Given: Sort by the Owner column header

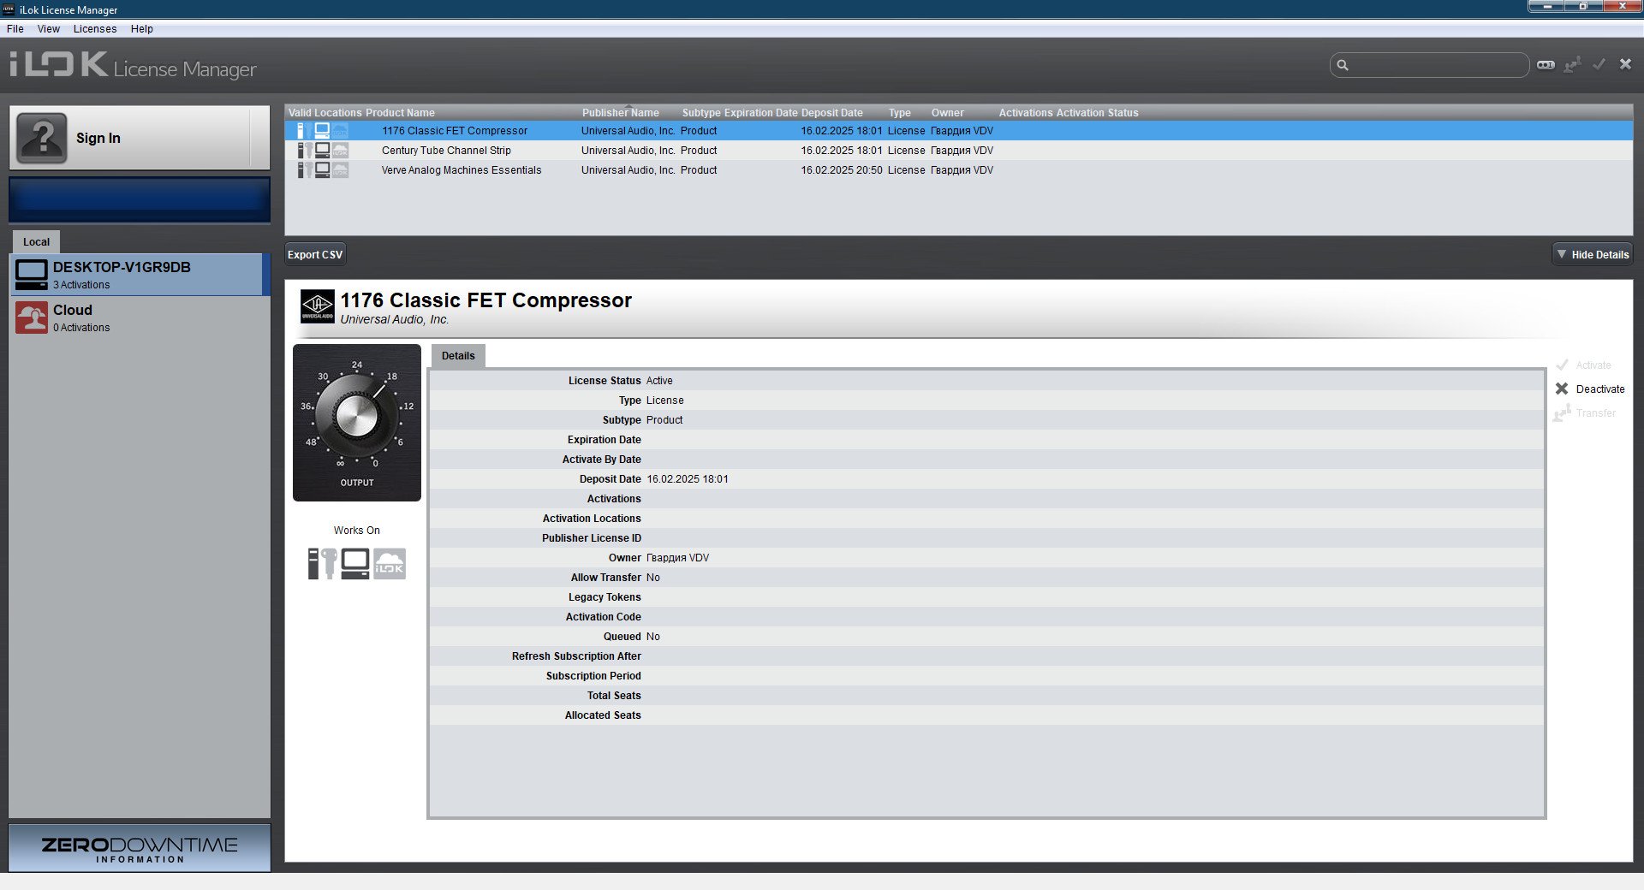Looking at the screenshot, I should (948, 113).
